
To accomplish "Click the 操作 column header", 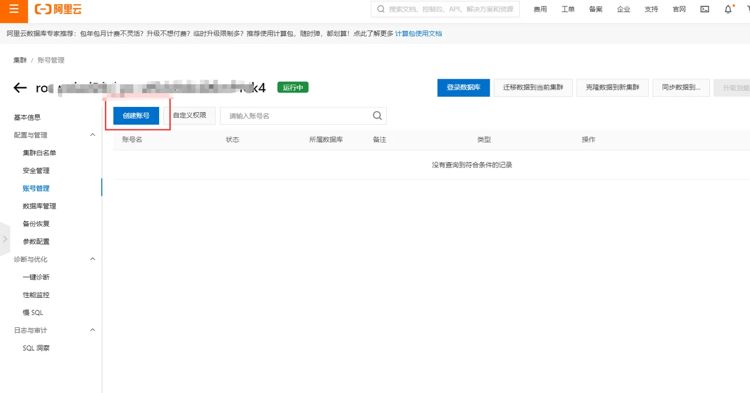I will (588, 140).
